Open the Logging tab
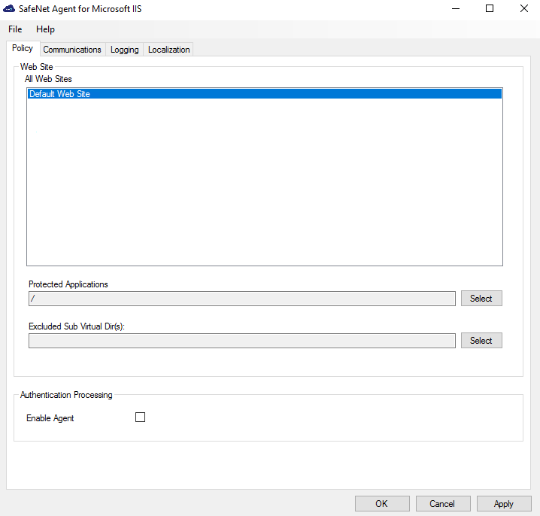The height and width of the screenshot is (516, 540). tap(124, 50)
